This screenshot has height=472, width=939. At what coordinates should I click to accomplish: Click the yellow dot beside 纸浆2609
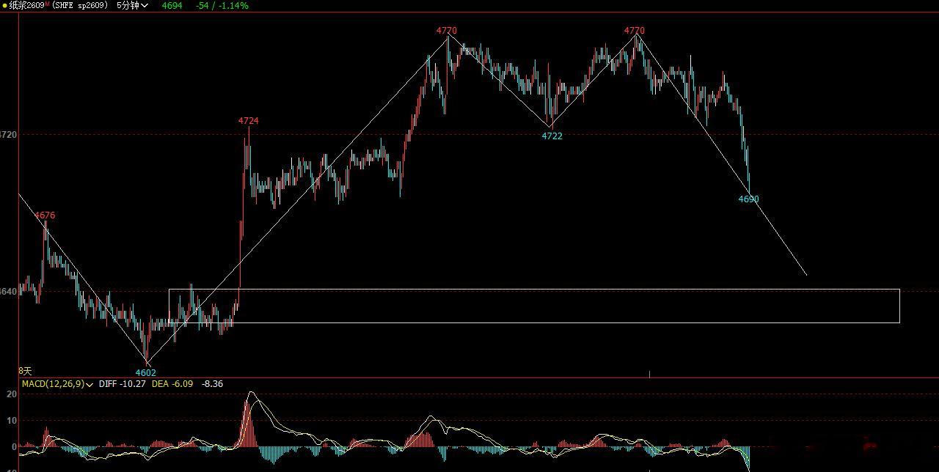point(4,5)
